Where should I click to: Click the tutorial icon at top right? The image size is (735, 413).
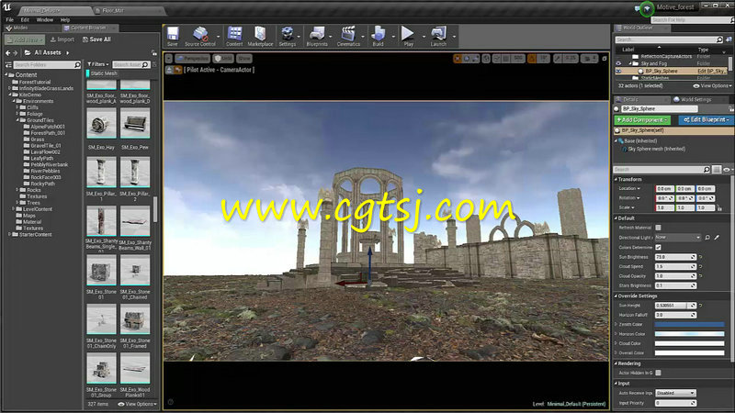[647, 8]
